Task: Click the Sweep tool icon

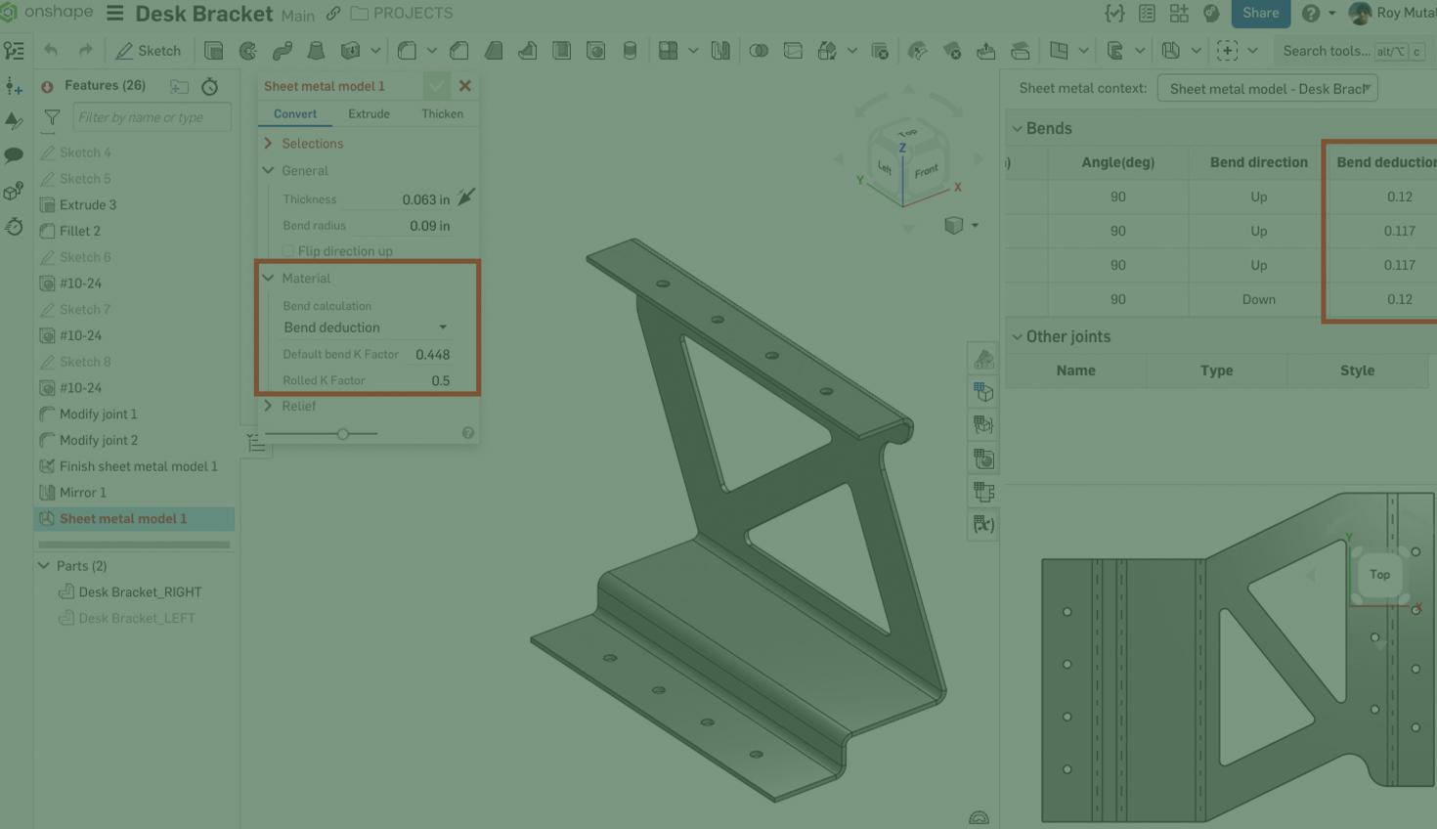Action: [x=283, y=51]
